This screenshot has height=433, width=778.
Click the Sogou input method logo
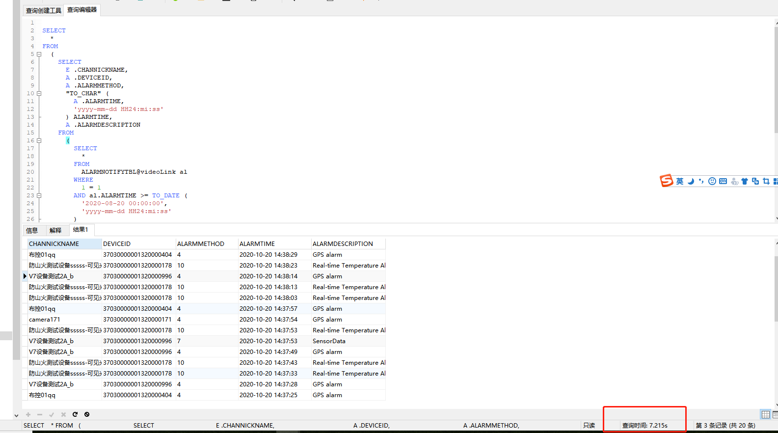(x=667, y=181)
